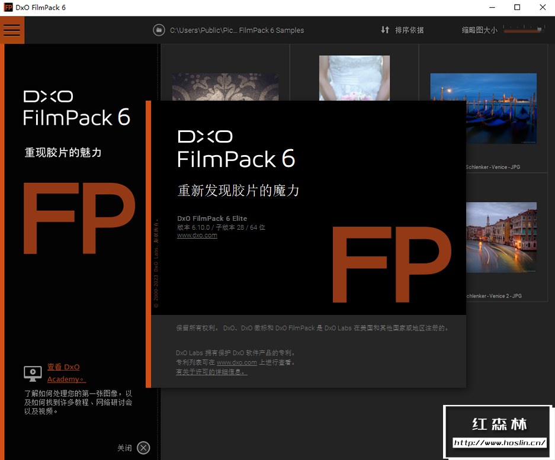Select the damask pattern photo thumbnail

click(225, 87)
